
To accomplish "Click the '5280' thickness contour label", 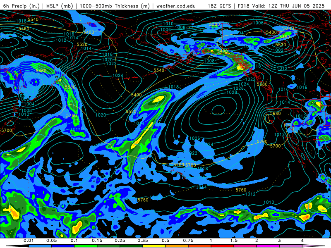I will pos(214,24).
